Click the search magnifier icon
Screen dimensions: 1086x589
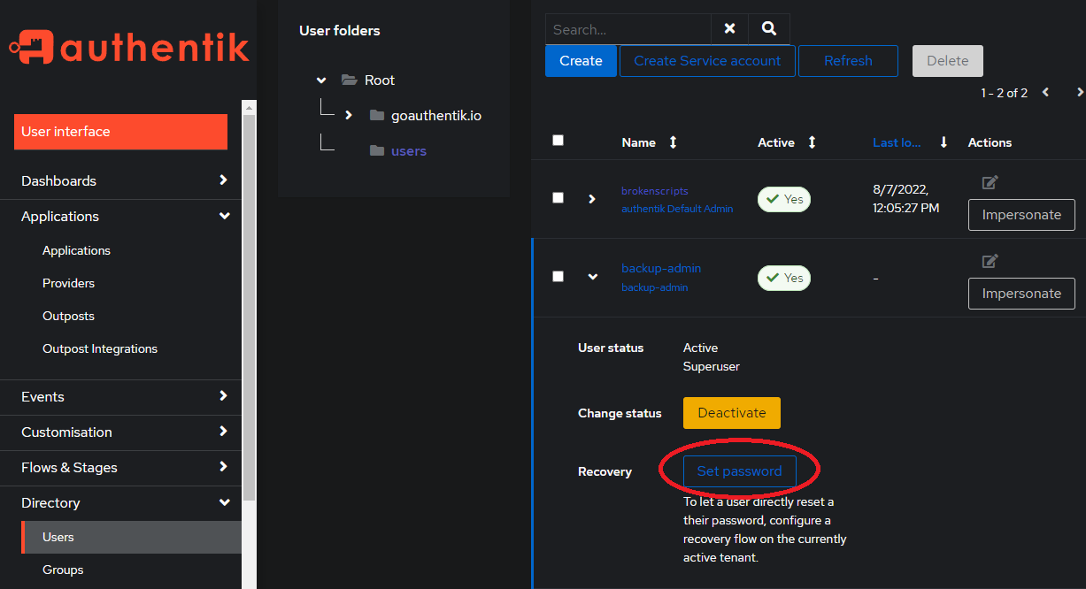click(x=768, y=29)
